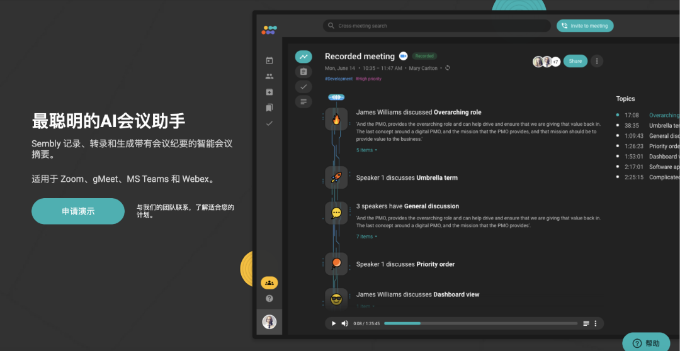
Task: Click the archive box sidebar icon
Action: [269, 92]
